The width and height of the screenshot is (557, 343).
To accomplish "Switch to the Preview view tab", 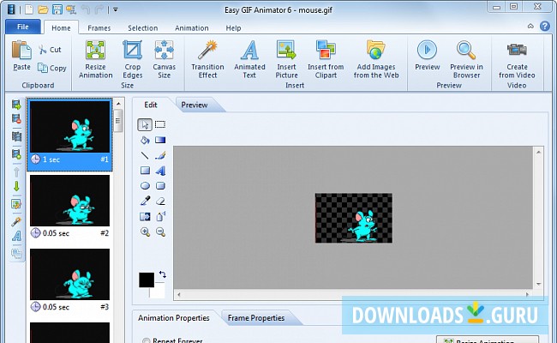I will [x=195, y=105].
